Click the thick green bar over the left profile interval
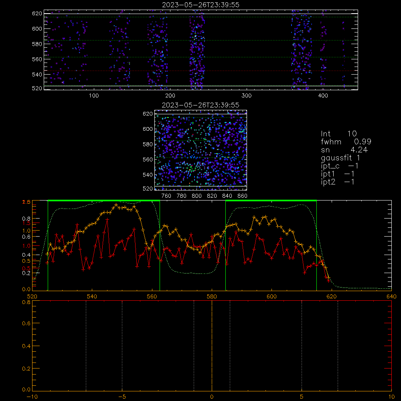This screenshot has width=401, height=401. tap(104, 201)
